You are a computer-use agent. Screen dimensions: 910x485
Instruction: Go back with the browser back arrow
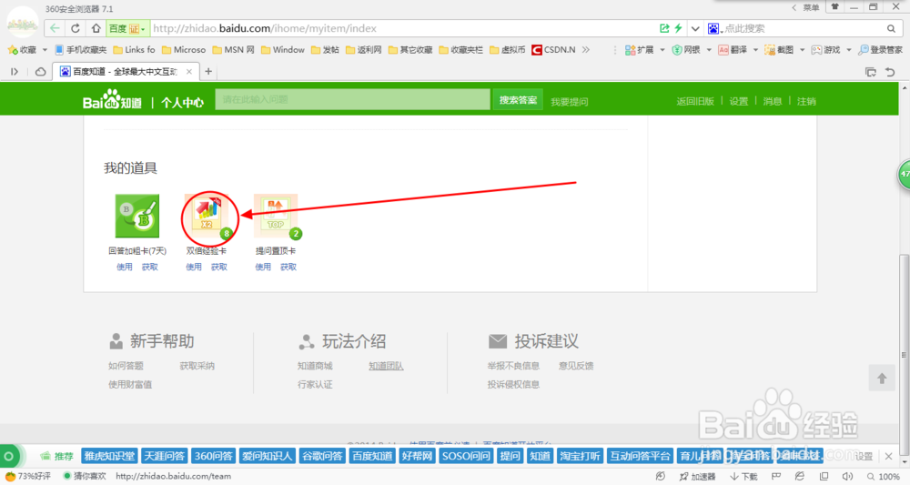point(55,28)
